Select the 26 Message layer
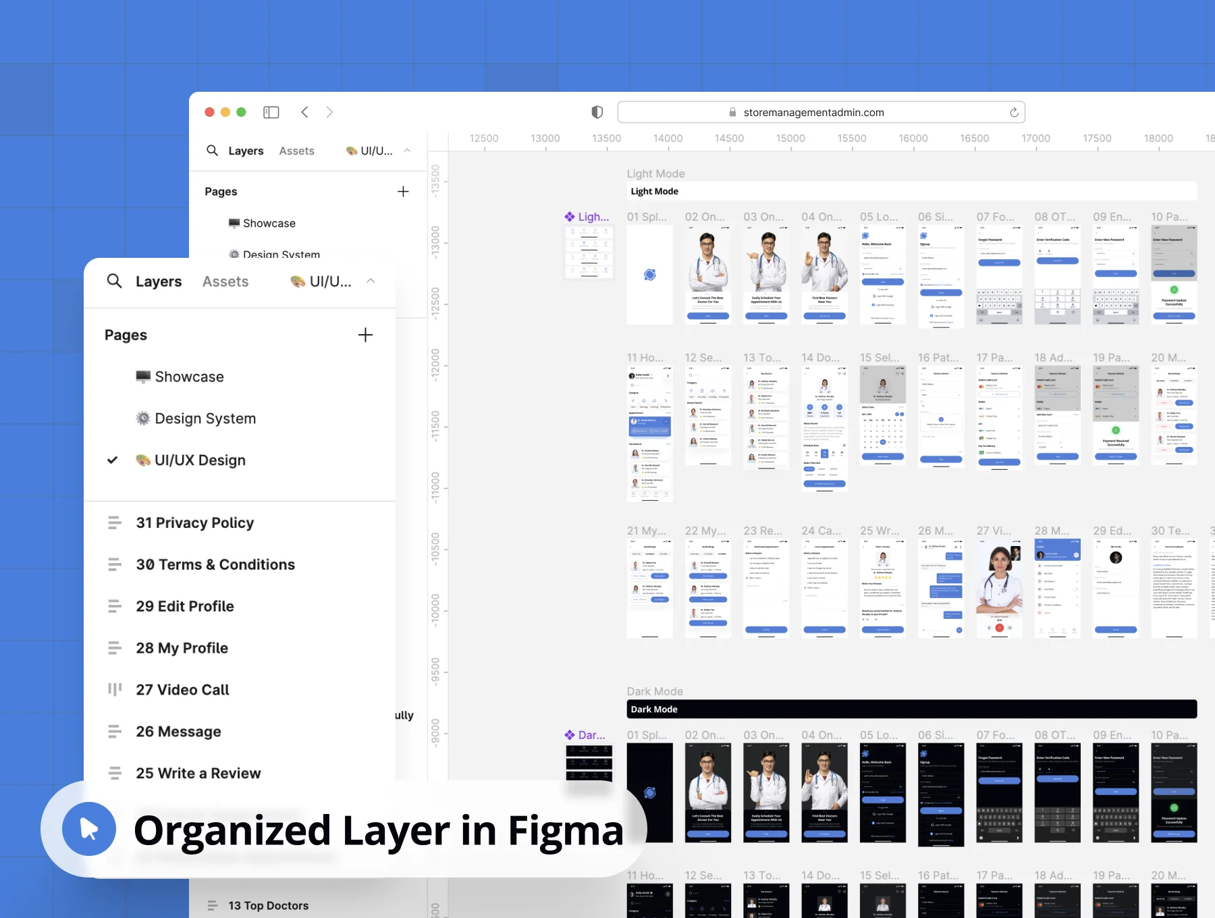Screen dimensions: 1215x918 pyautogui.click(x=179, y=732)
